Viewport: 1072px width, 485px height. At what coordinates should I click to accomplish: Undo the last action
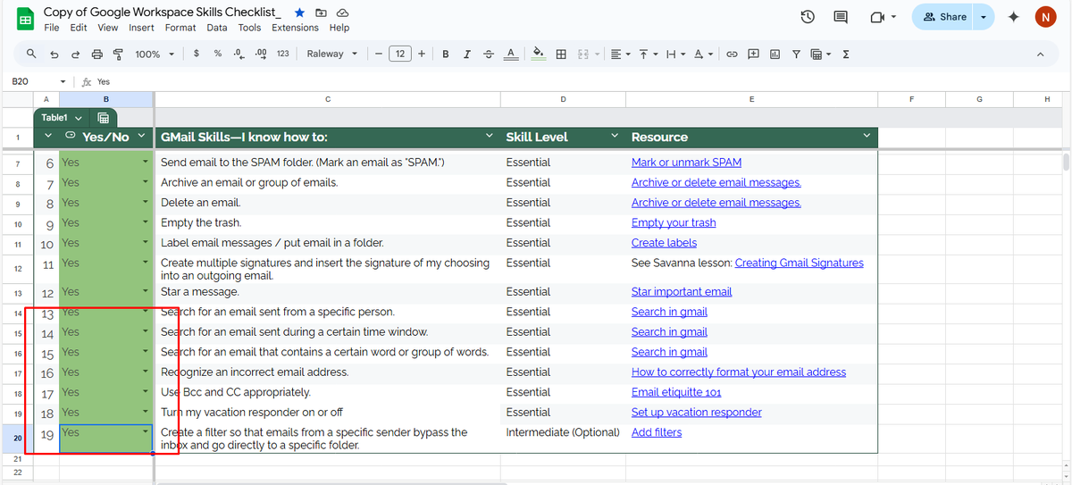(x=54, y=54)
